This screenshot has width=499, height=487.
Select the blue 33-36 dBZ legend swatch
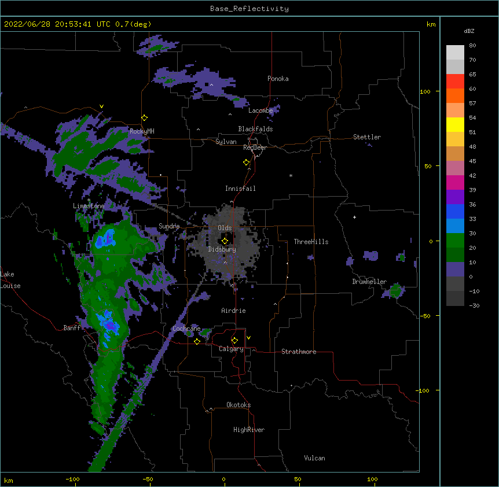pyautogui.click(x=455, y=211)
